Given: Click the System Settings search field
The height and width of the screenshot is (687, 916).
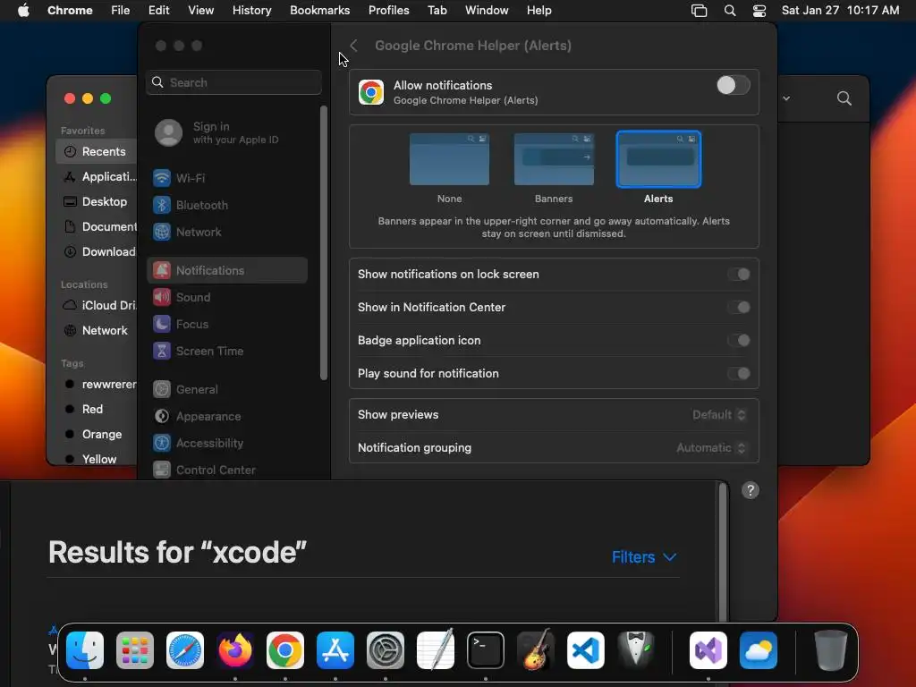Looking at the screenshot, I should coord(233,82).
